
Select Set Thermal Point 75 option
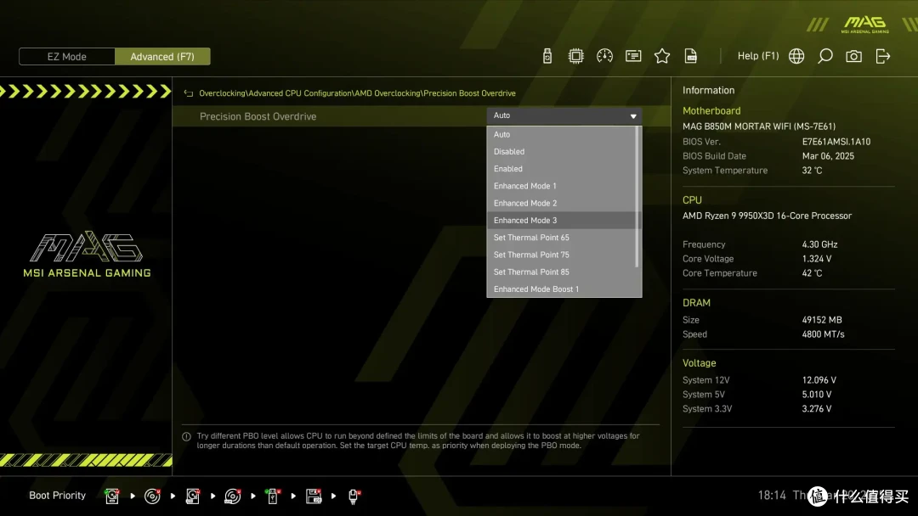coord(564,255)
